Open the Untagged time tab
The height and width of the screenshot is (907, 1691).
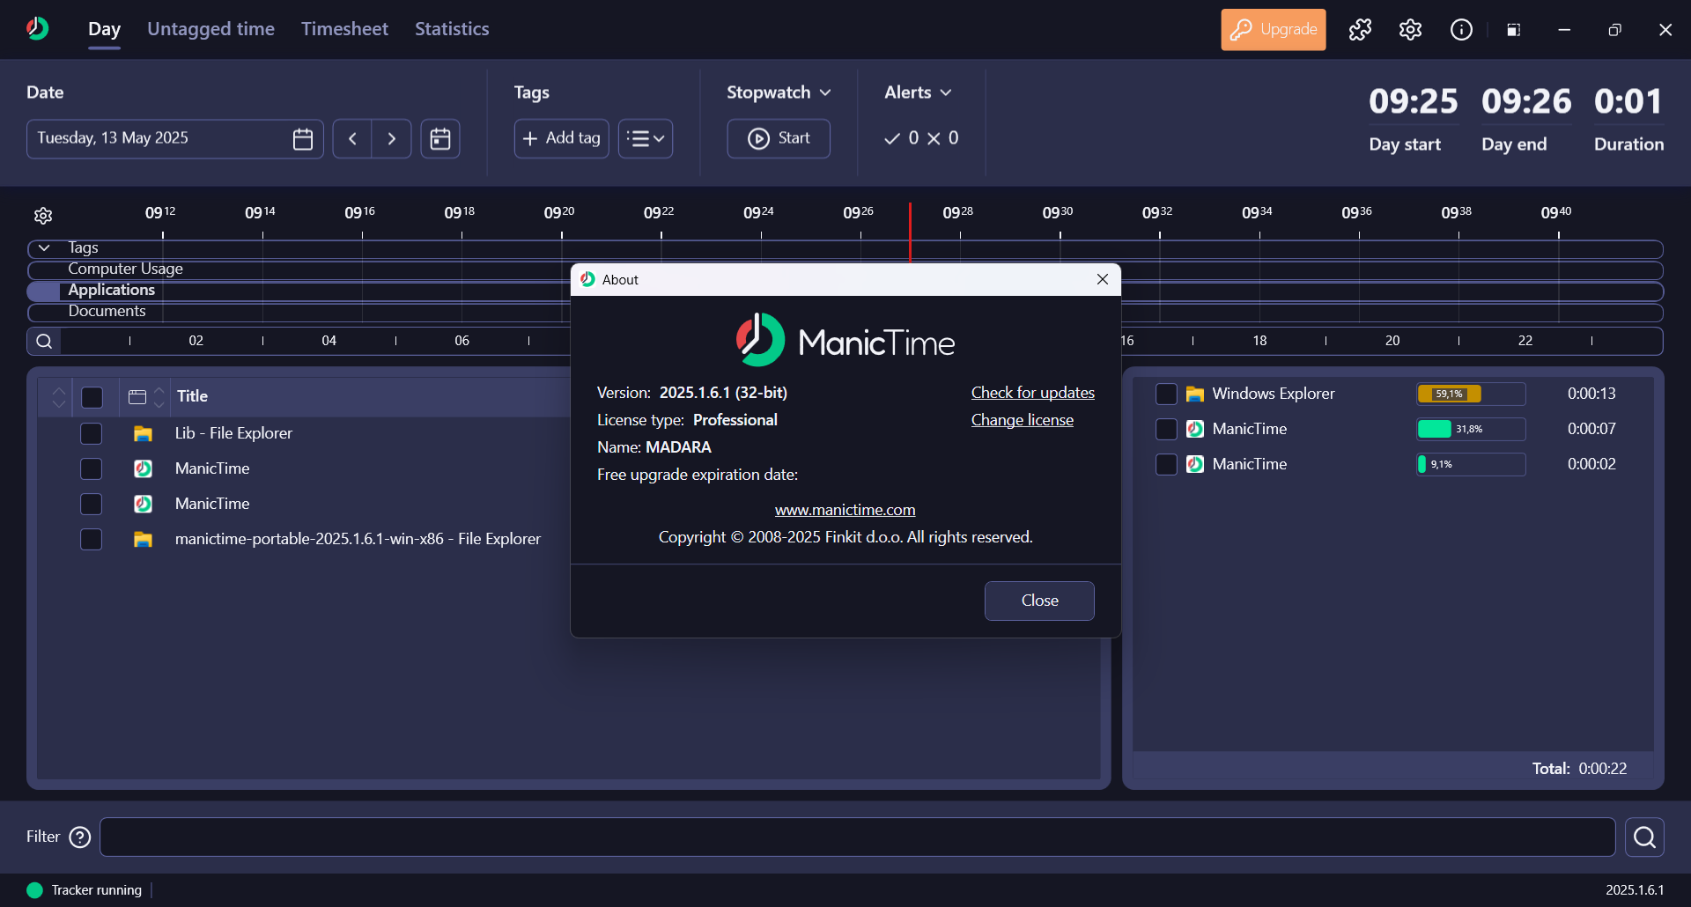(x=210, y=29)
